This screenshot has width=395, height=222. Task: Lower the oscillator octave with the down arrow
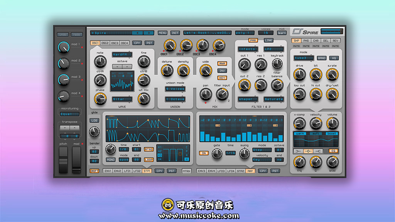117,67
